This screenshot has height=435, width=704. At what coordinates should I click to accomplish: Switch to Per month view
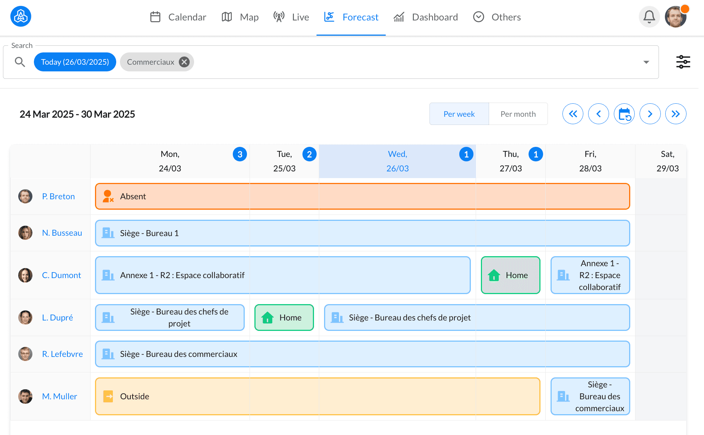(518, 114)
